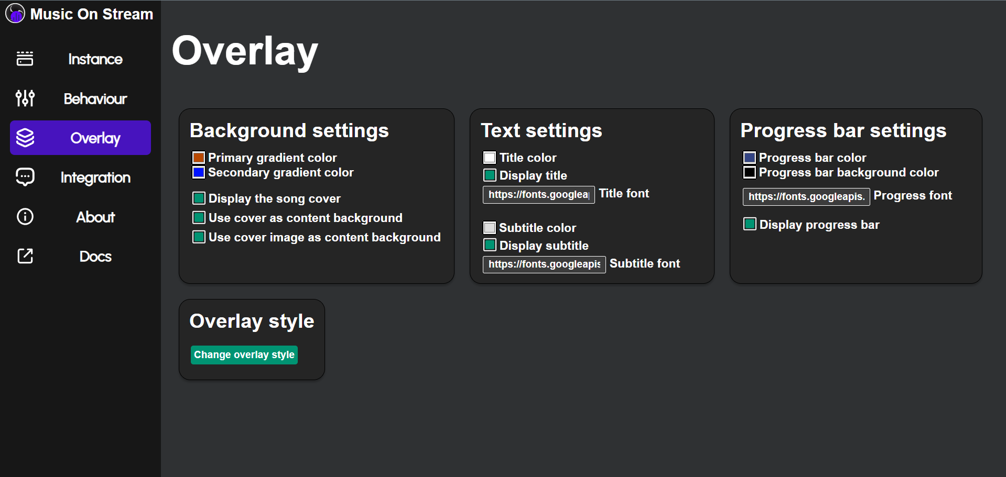Disable the Display progress bar option
This screenshot has width=1006, height=477.
[749, 224]
